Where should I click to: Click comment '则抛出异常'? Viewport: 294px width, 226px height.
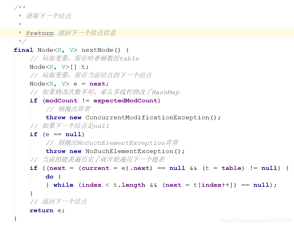(68, 109)
